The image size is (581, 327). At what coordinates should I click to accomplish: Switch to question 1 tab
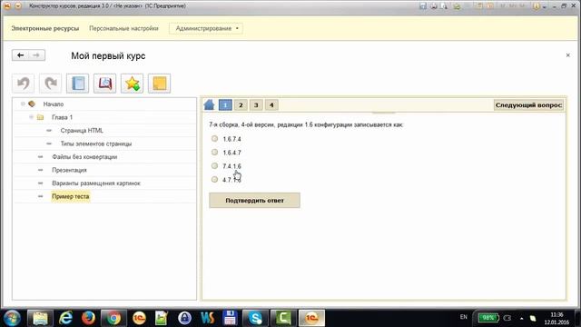(225, 105)
